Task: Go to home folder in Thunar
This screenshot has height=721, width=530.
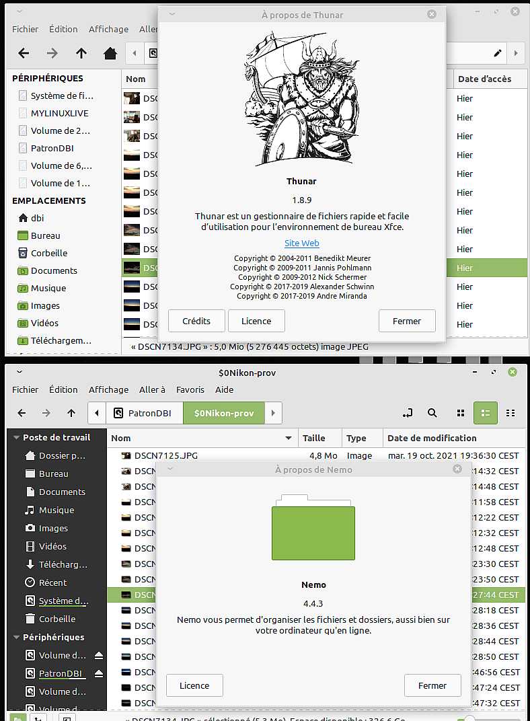Action: [x=110, y=53]
